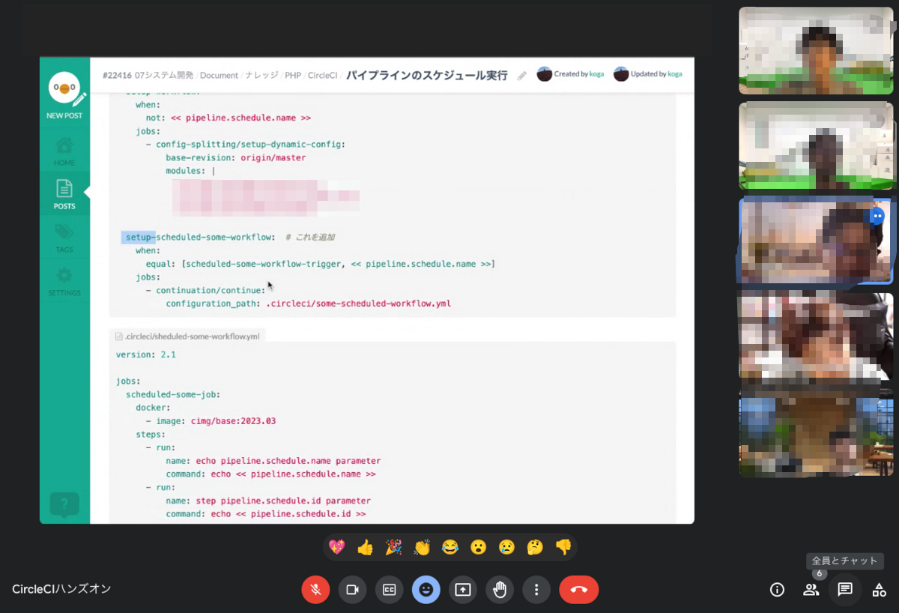Send crying face reaction

coord(507,547)
